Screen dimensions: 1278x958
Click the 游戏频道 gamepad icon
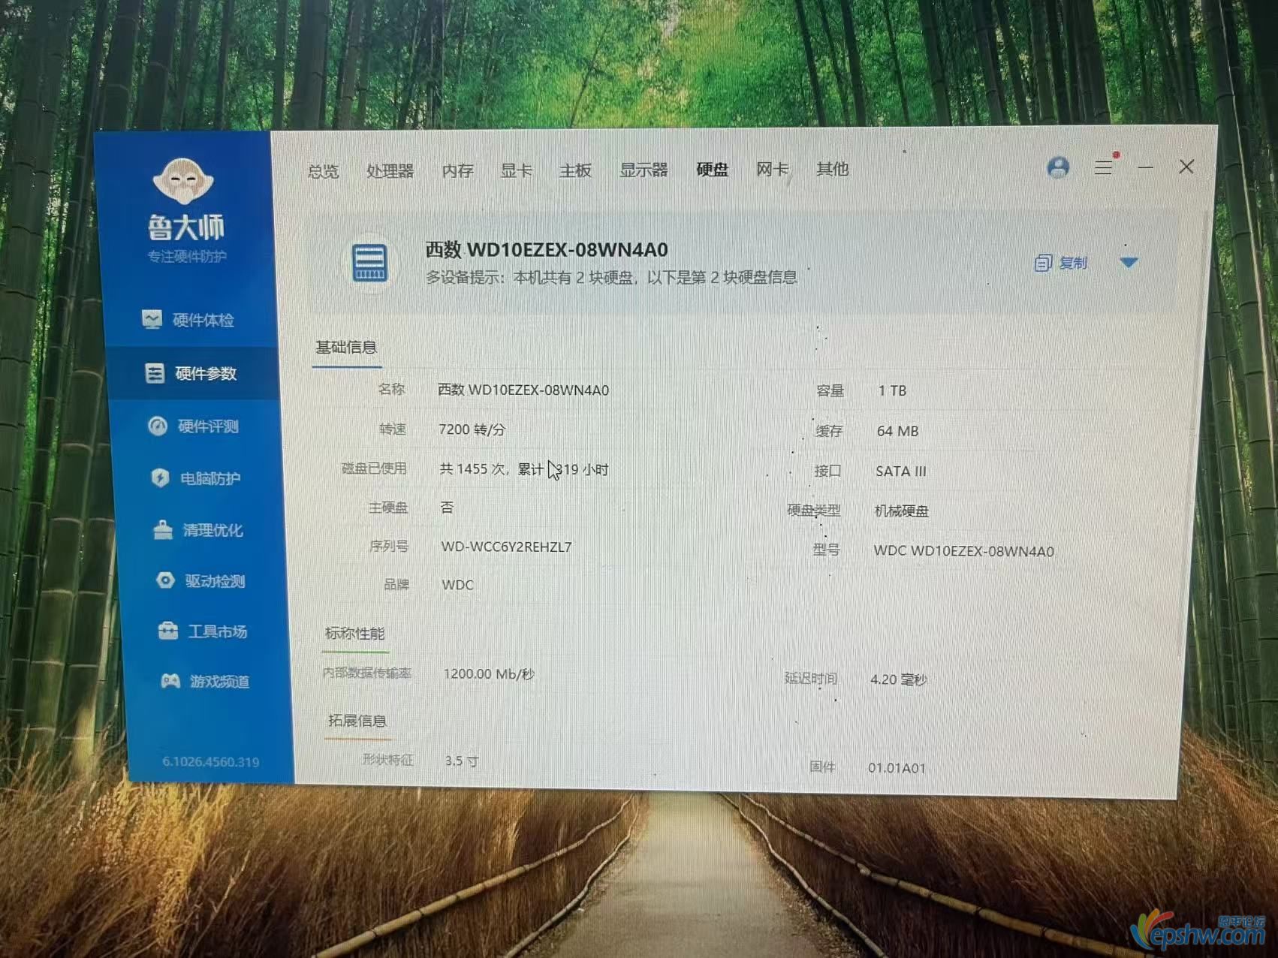(x=170, y=681)
